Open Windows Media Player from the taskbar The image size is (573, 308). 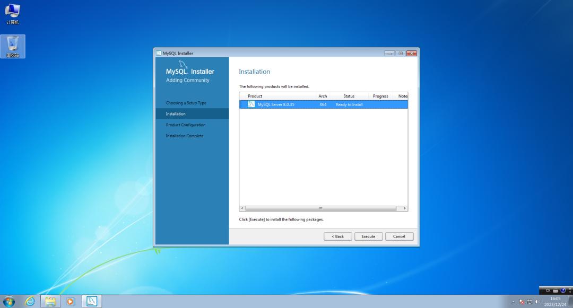tap(71, 302)
